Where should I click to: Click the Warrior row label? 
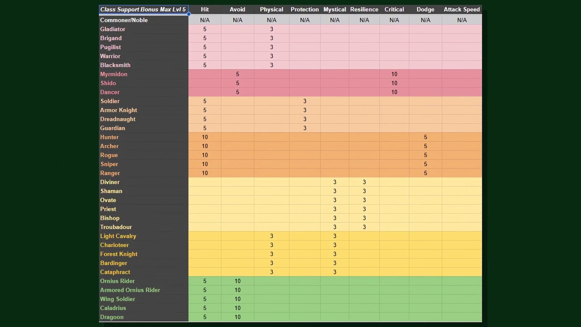(110, 56)
